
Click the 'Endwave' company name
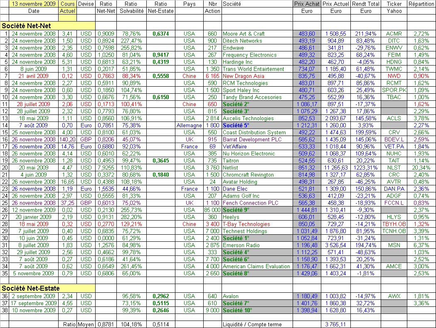point(233,48)
